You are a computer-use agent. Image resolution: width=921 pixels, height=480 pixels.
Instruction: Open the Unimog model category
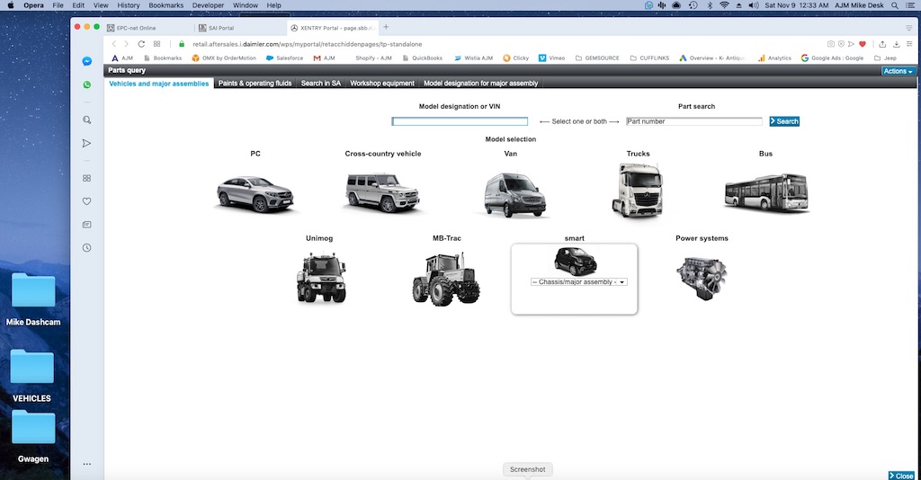coord(320,277)
